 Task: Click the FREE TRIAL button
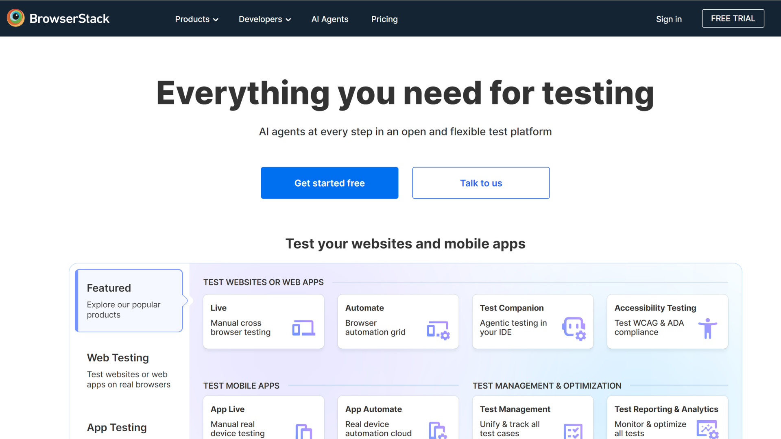click(x=733, y=18)
